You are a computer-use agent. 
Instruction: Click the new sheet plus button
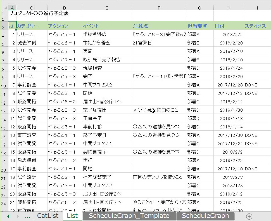tap(249, 216)
